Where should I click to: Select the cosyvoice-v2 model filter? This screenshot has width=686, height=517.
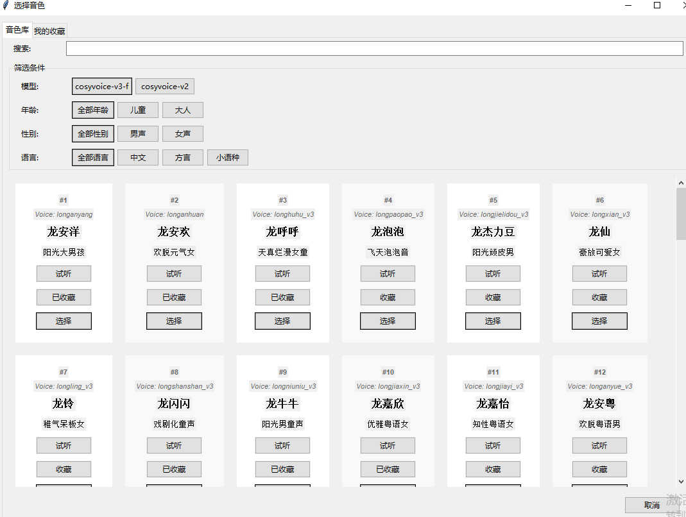[165, 87]
